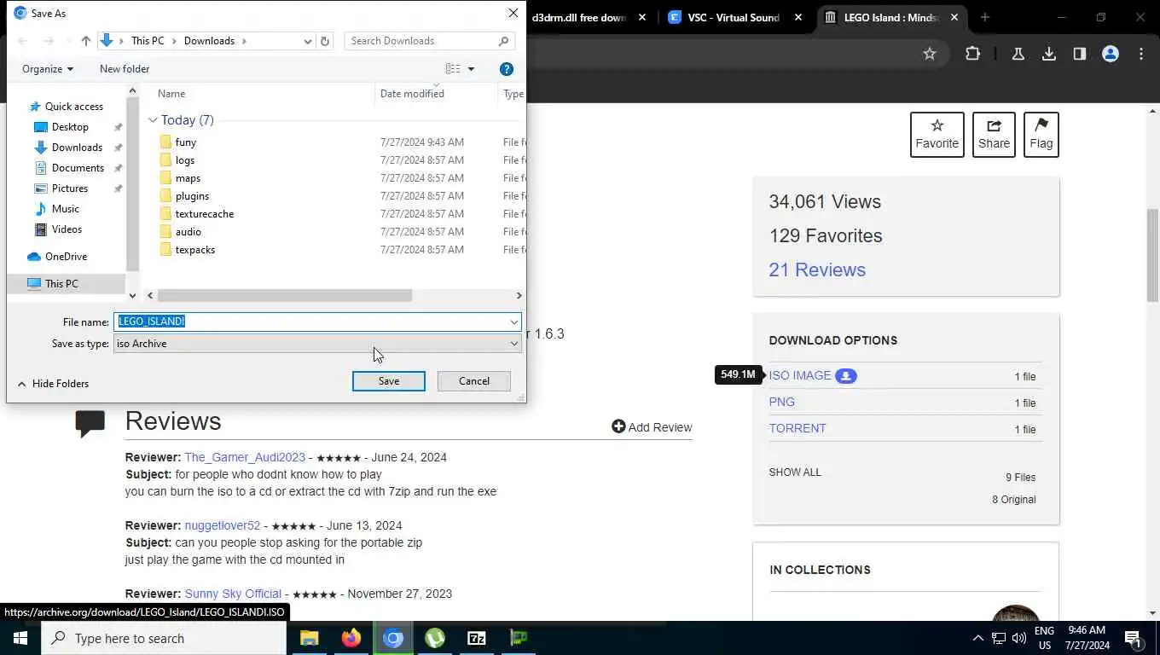Open the 21 Reviews link
The image size is (1160, 655).
tap(817, 270)
